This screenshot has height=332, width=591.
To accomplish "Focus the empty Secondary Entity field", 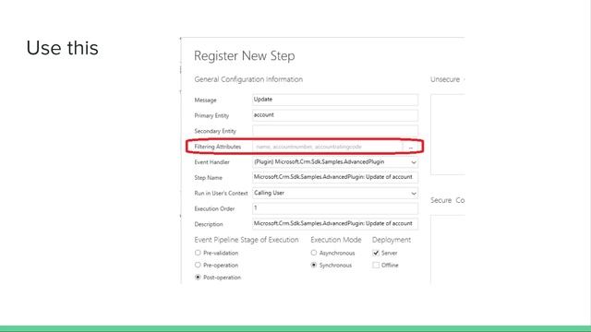I will click(x=335, y=131).
